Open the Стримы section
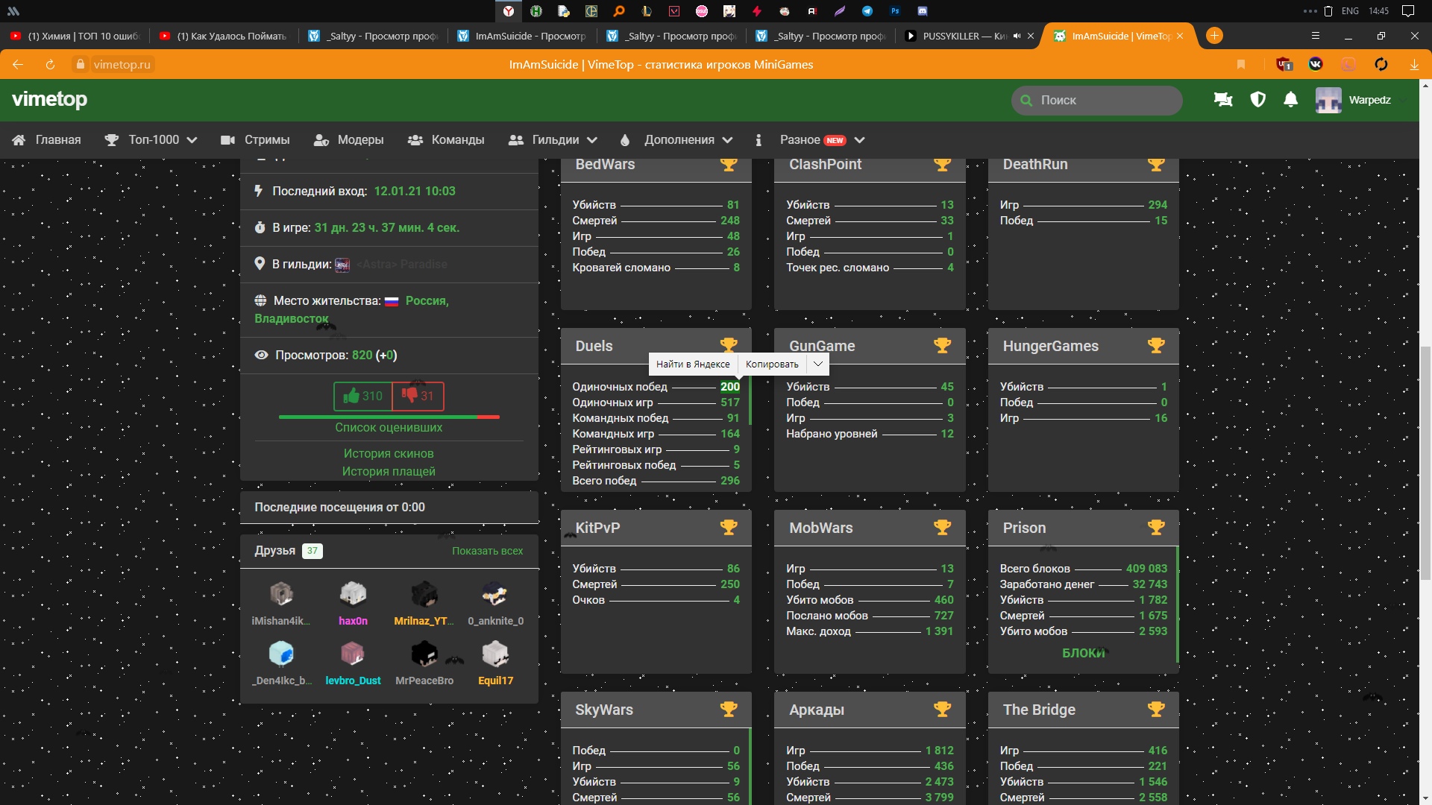Screen dimensions: 1432x805 (255, 140)
